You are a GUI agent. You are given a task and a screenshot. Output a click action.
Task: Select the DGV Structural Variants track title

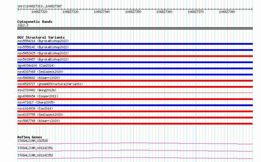coord(41,37)
